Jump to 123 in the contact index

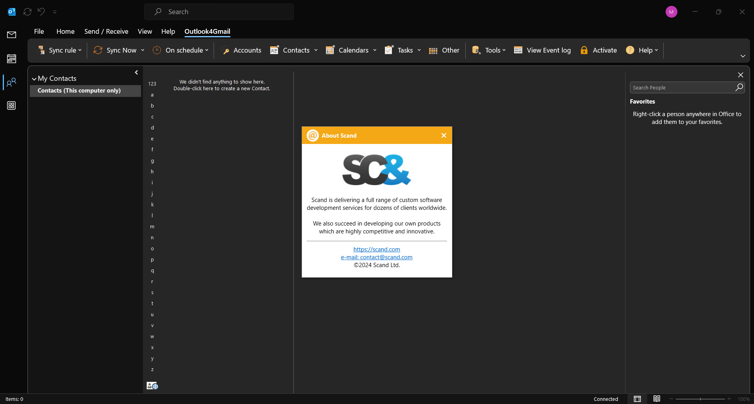pos(152,84)
